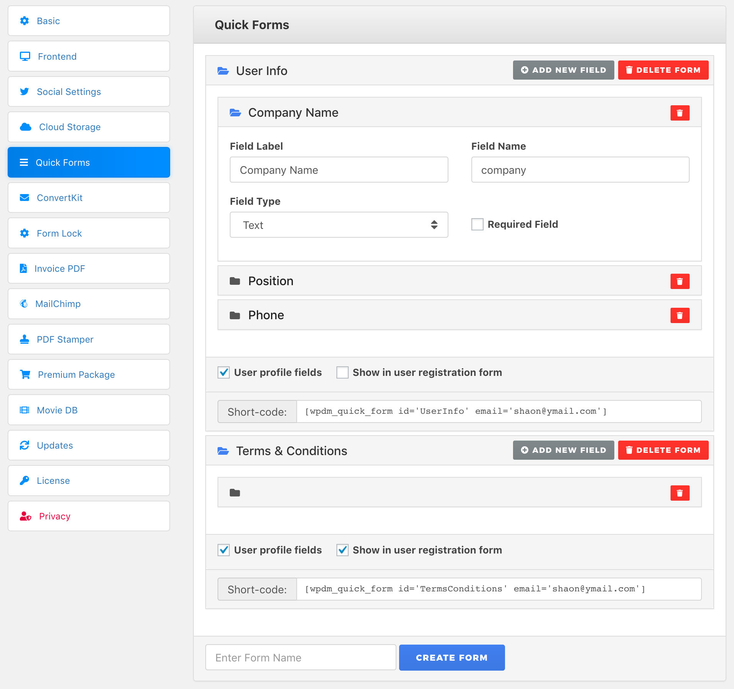
Task: Click ADD NEW FIELD in User Info form
Action: point(563,70)
